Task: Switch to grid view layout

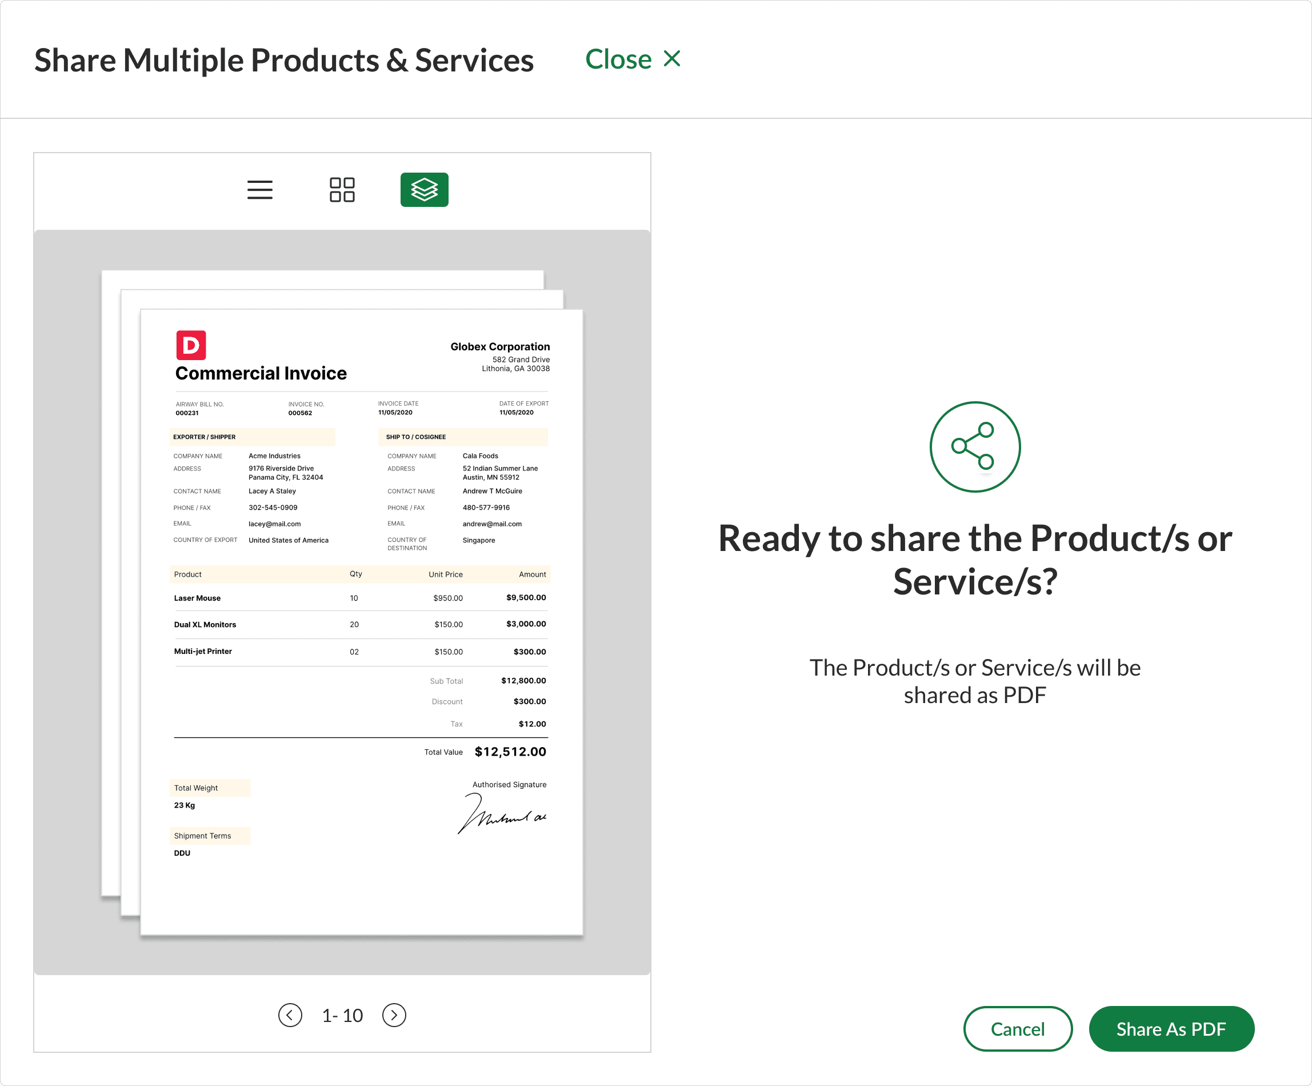Action: [342, 189]
